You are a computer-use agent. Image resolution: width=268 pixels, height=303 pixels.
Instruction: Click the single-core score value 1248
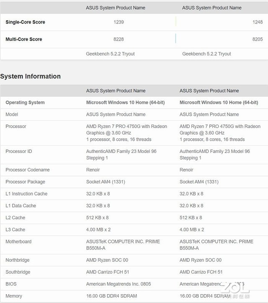pos(258,22)
